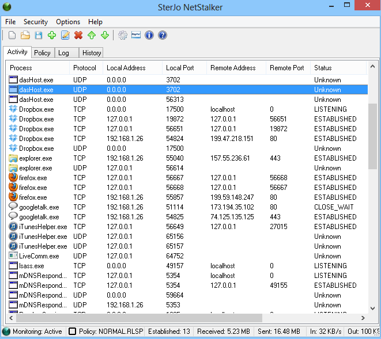Click the green plus Add icon

point(52,36)
